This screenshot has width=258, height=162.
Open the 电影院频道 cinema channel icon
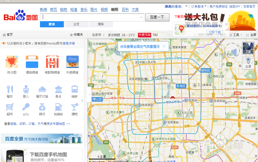[52, 62]
